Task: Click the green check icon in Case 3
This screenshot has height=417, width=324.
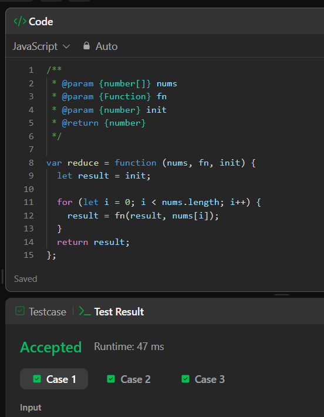Action: 185,379
